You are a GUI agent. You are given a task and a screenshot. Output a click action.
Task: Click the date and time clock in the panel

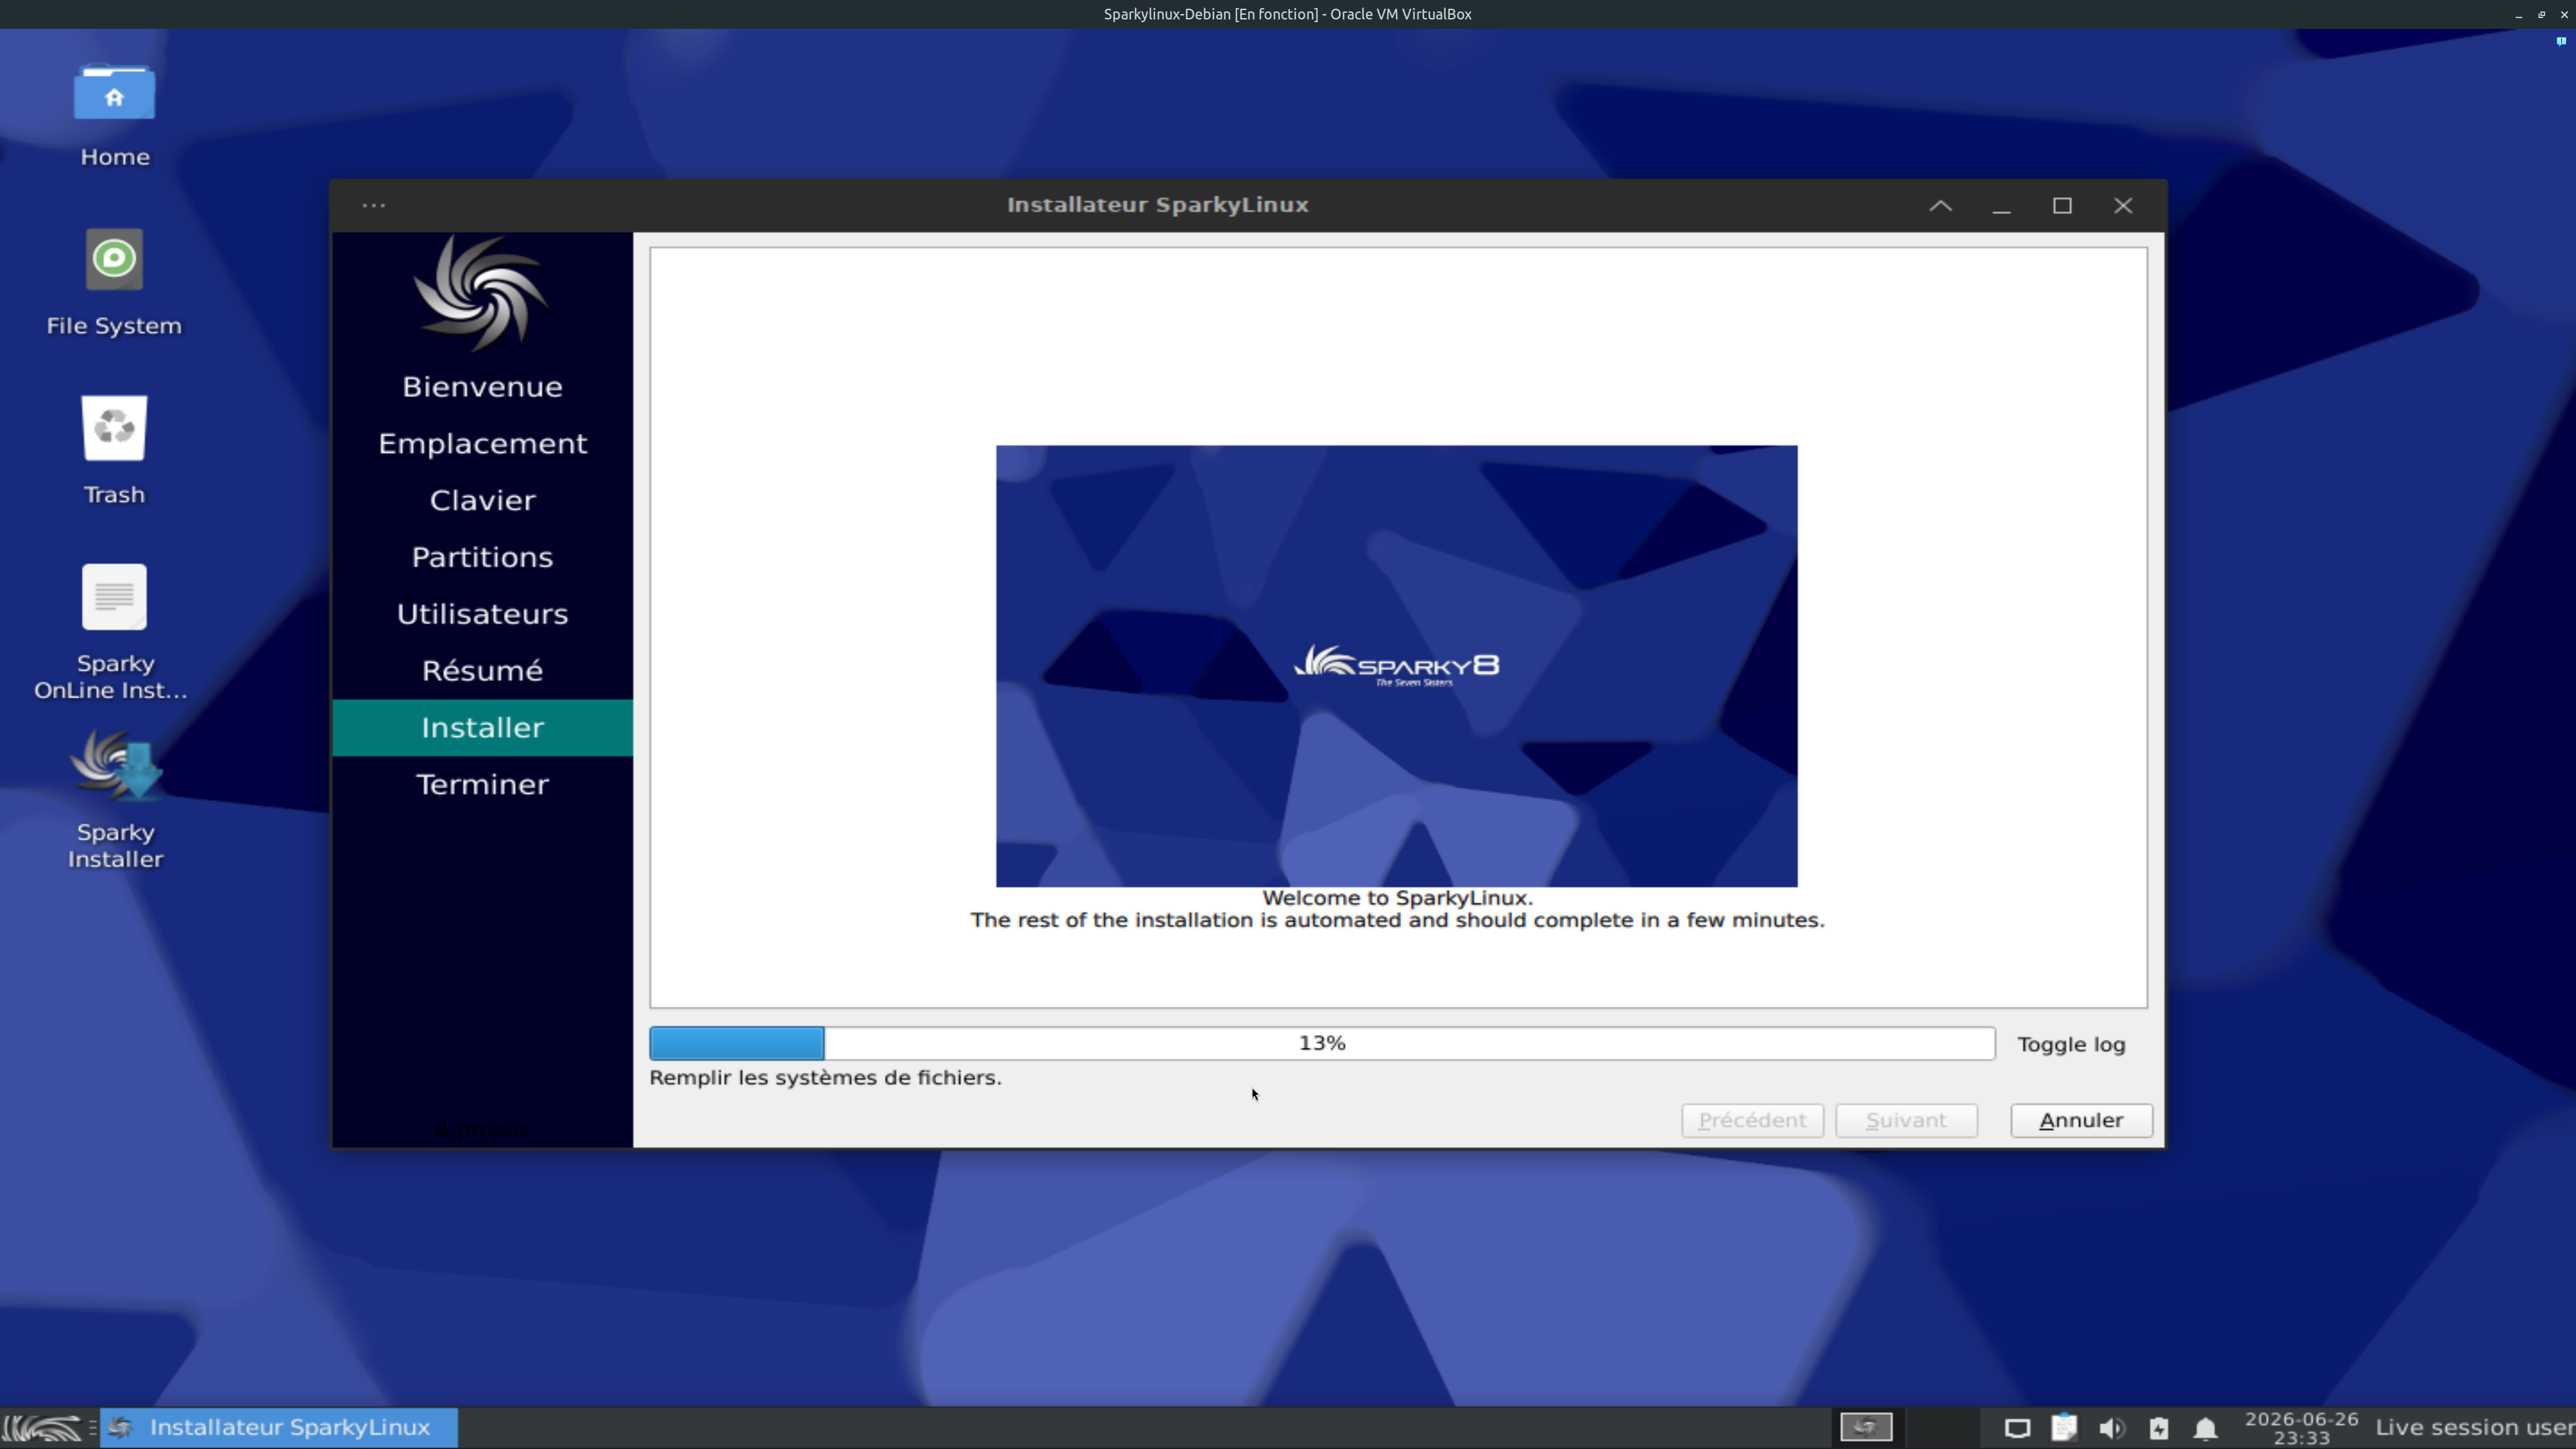click(2301, 1428)
